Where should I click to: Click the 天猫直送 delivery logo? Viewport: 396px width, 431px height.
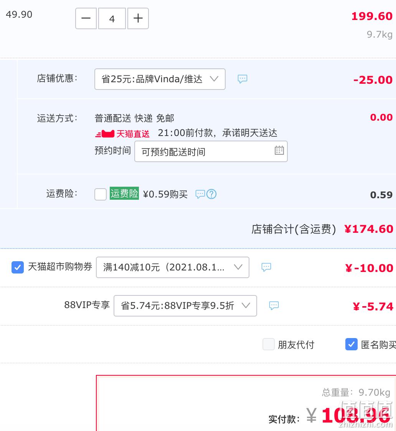point(122,134)
